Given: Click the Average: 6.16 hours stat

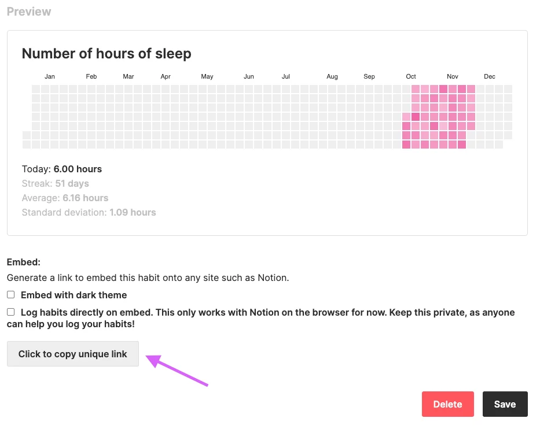Looking at the screenshot, I should [x=65, y=198].
